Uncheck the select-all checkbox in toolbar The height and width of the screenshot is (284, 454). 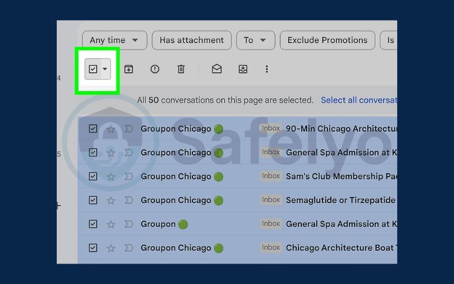pyautogui.click(x=93, y=69)
